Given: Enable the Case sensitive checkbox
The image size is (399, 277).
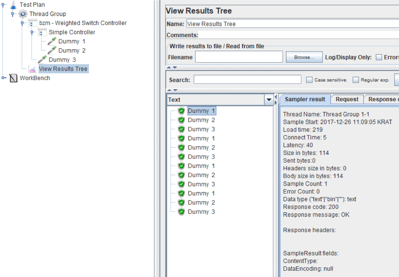Looking at the screenshot, I should (309, 80).
